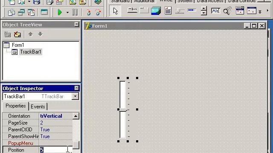Switch to the System palette tab
Image resolution: width=273 pixels, height=153 pixels.
(x=185, y=1)
